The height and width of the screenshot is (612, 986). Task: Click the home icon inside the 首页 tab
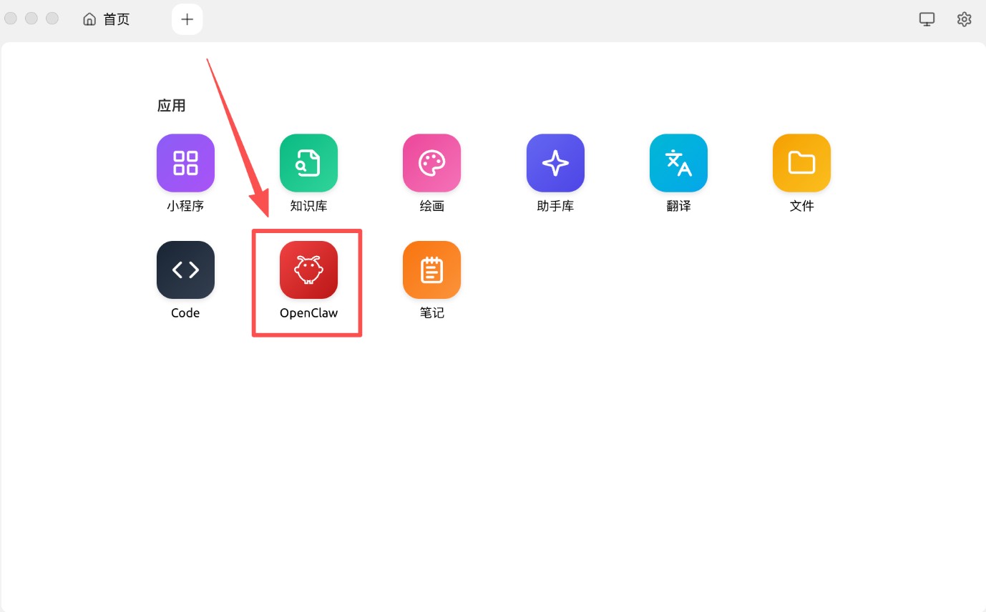pos(89,19)
